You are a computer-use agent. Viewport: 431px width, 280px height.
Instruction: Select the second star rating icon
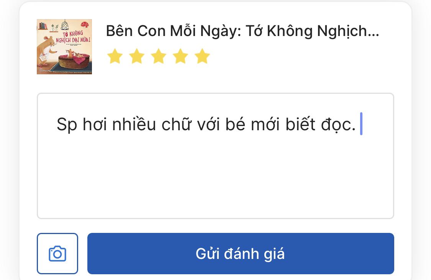click(136, 56)
